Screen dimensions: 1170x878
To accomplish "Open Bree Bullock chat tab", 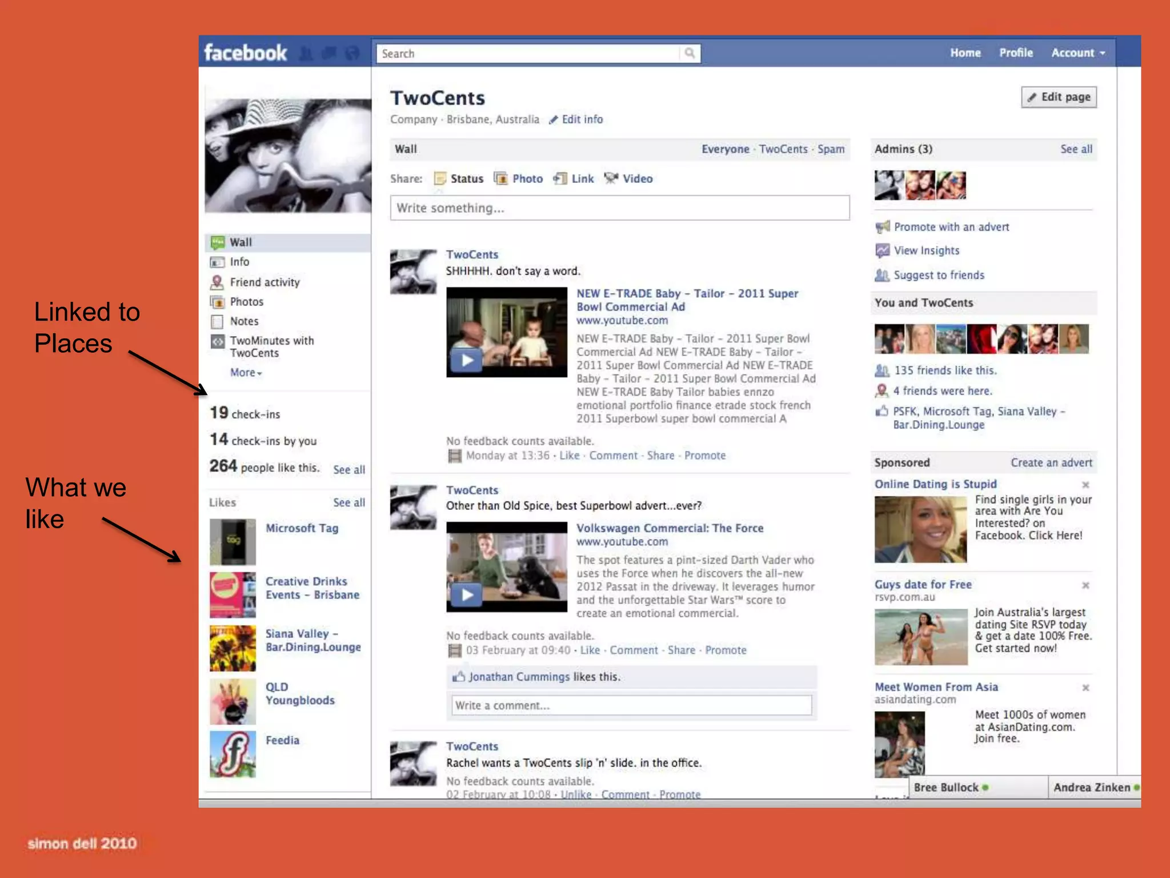I will click(978, 787).
